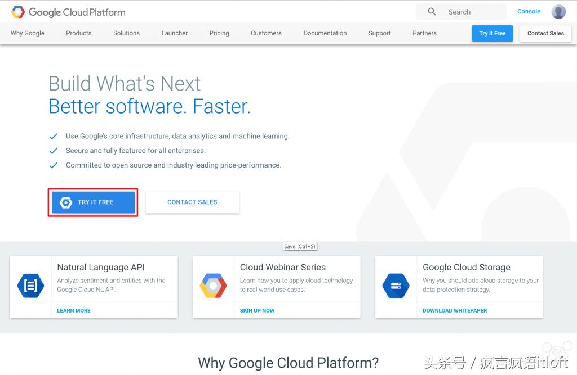Open the Why Google menu

coord(27,33)
